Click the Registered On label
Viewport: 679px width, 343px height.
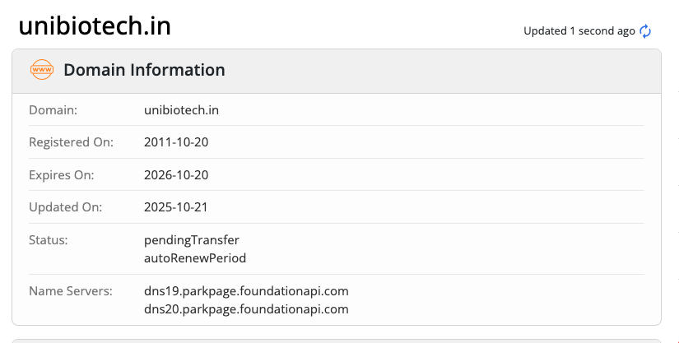pyautogui.click(x=71, y=141)
